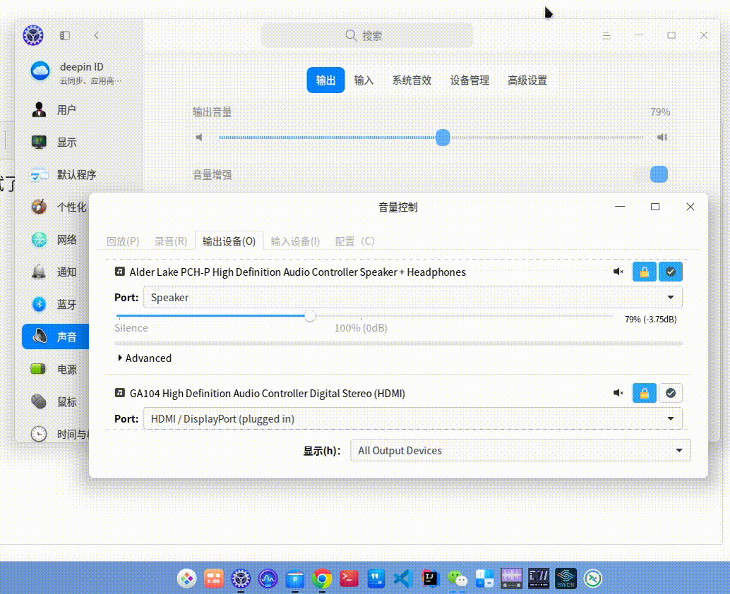Go back using the arrow in Control Center
Viewport: 730px width, 594px height.
click(x=97, y=35)
